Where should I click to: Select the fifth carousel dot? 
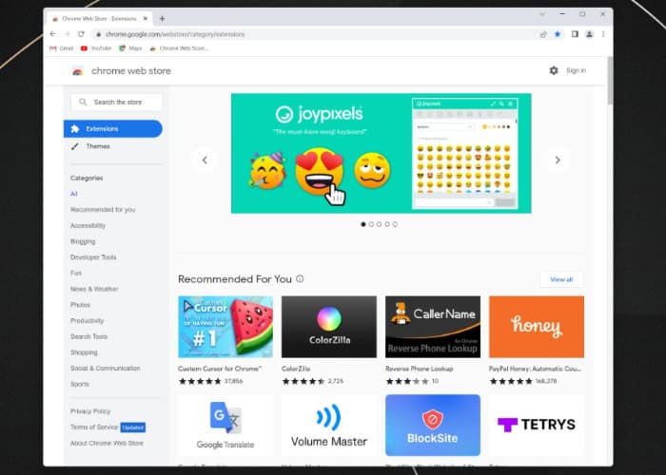coord(396,224)
